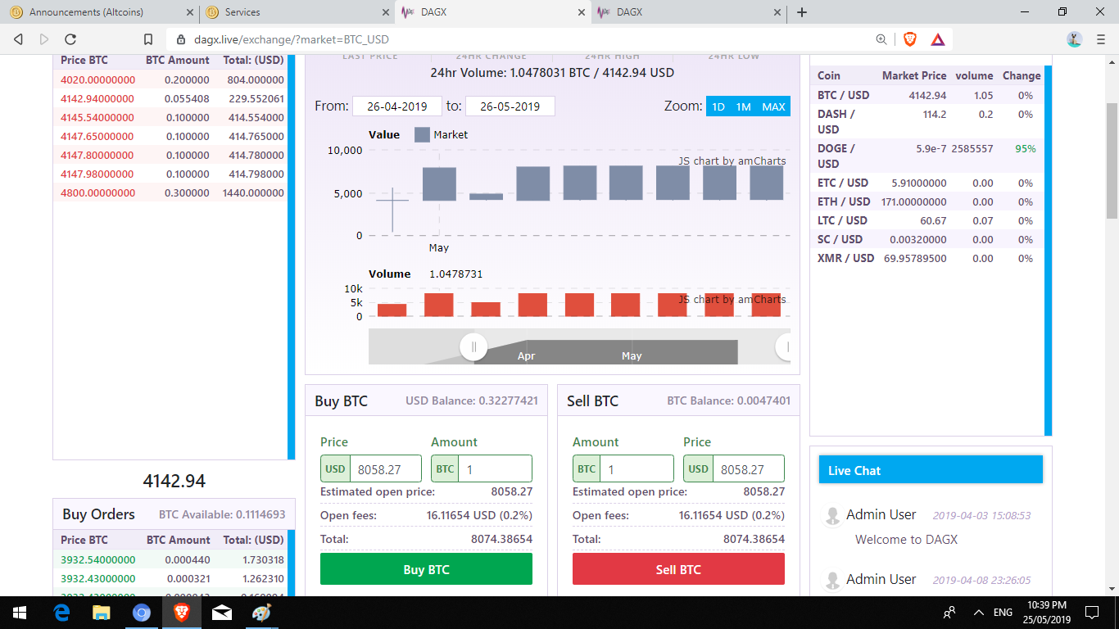Viewport: 1119px width, 629px height.
Task: Click the buy order priced 3932.54000000
Action: point(171,559)
